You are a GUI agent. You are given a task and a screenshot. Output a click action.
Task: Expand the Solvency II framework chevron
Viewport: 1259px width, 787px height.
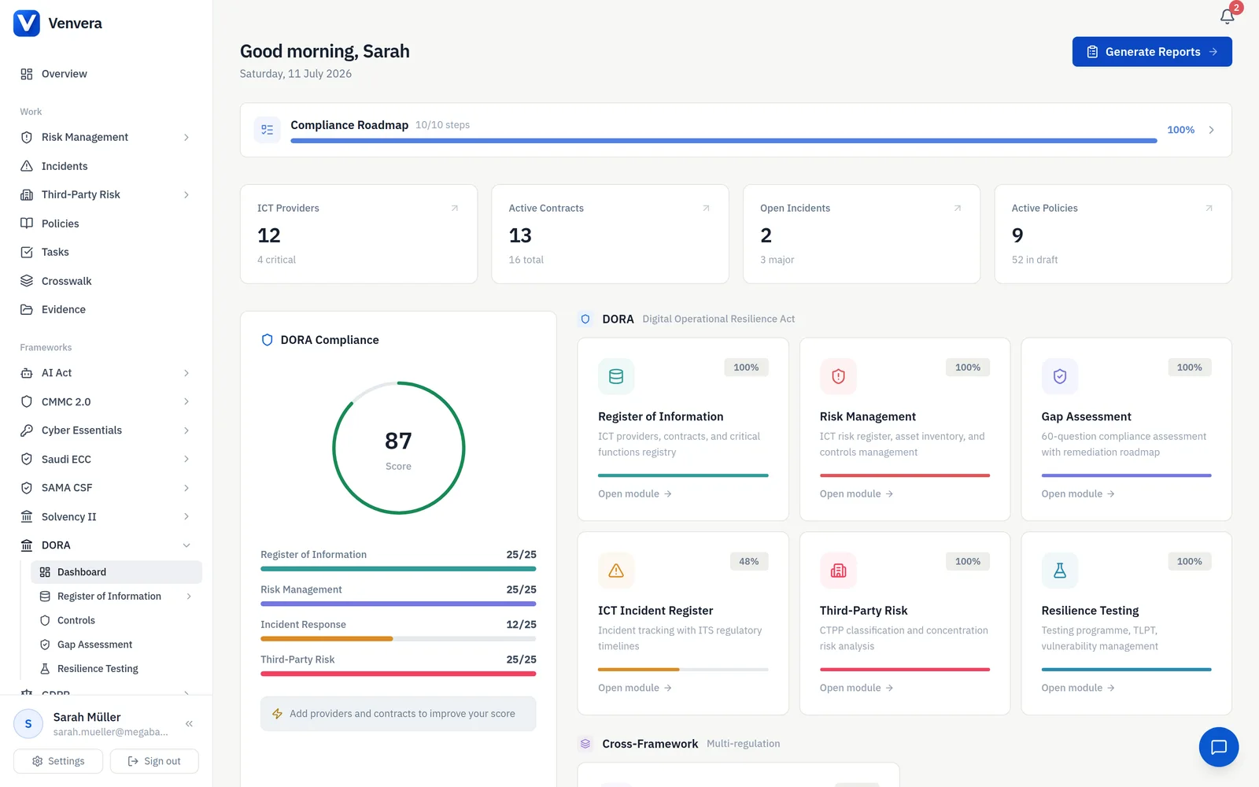pyautogui.click(x=186, y=516)
